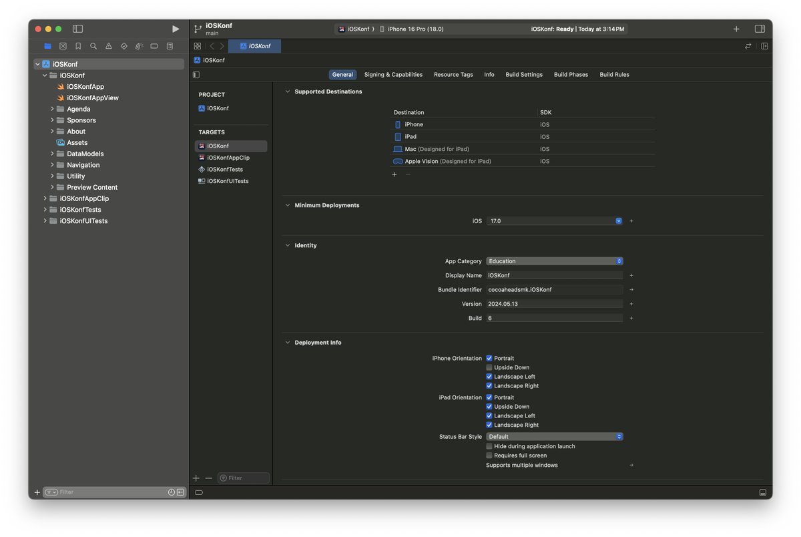Enable Requires full screen

coord(489,456)
